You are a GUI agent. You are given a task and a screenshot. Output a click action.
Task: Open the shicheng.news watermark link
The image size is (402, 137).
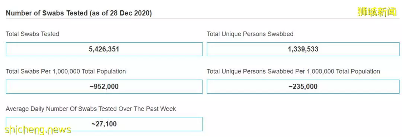coord(38,130)
